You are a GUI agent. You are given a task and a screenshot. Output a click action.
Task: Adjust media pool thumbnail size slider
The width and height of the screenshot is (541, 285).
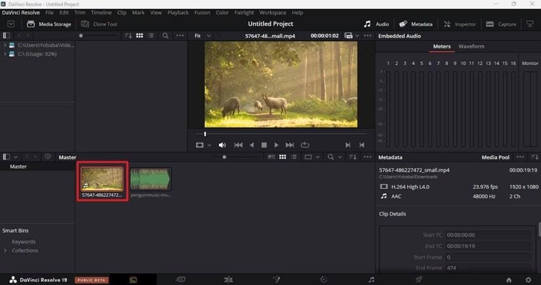[224, 157]
